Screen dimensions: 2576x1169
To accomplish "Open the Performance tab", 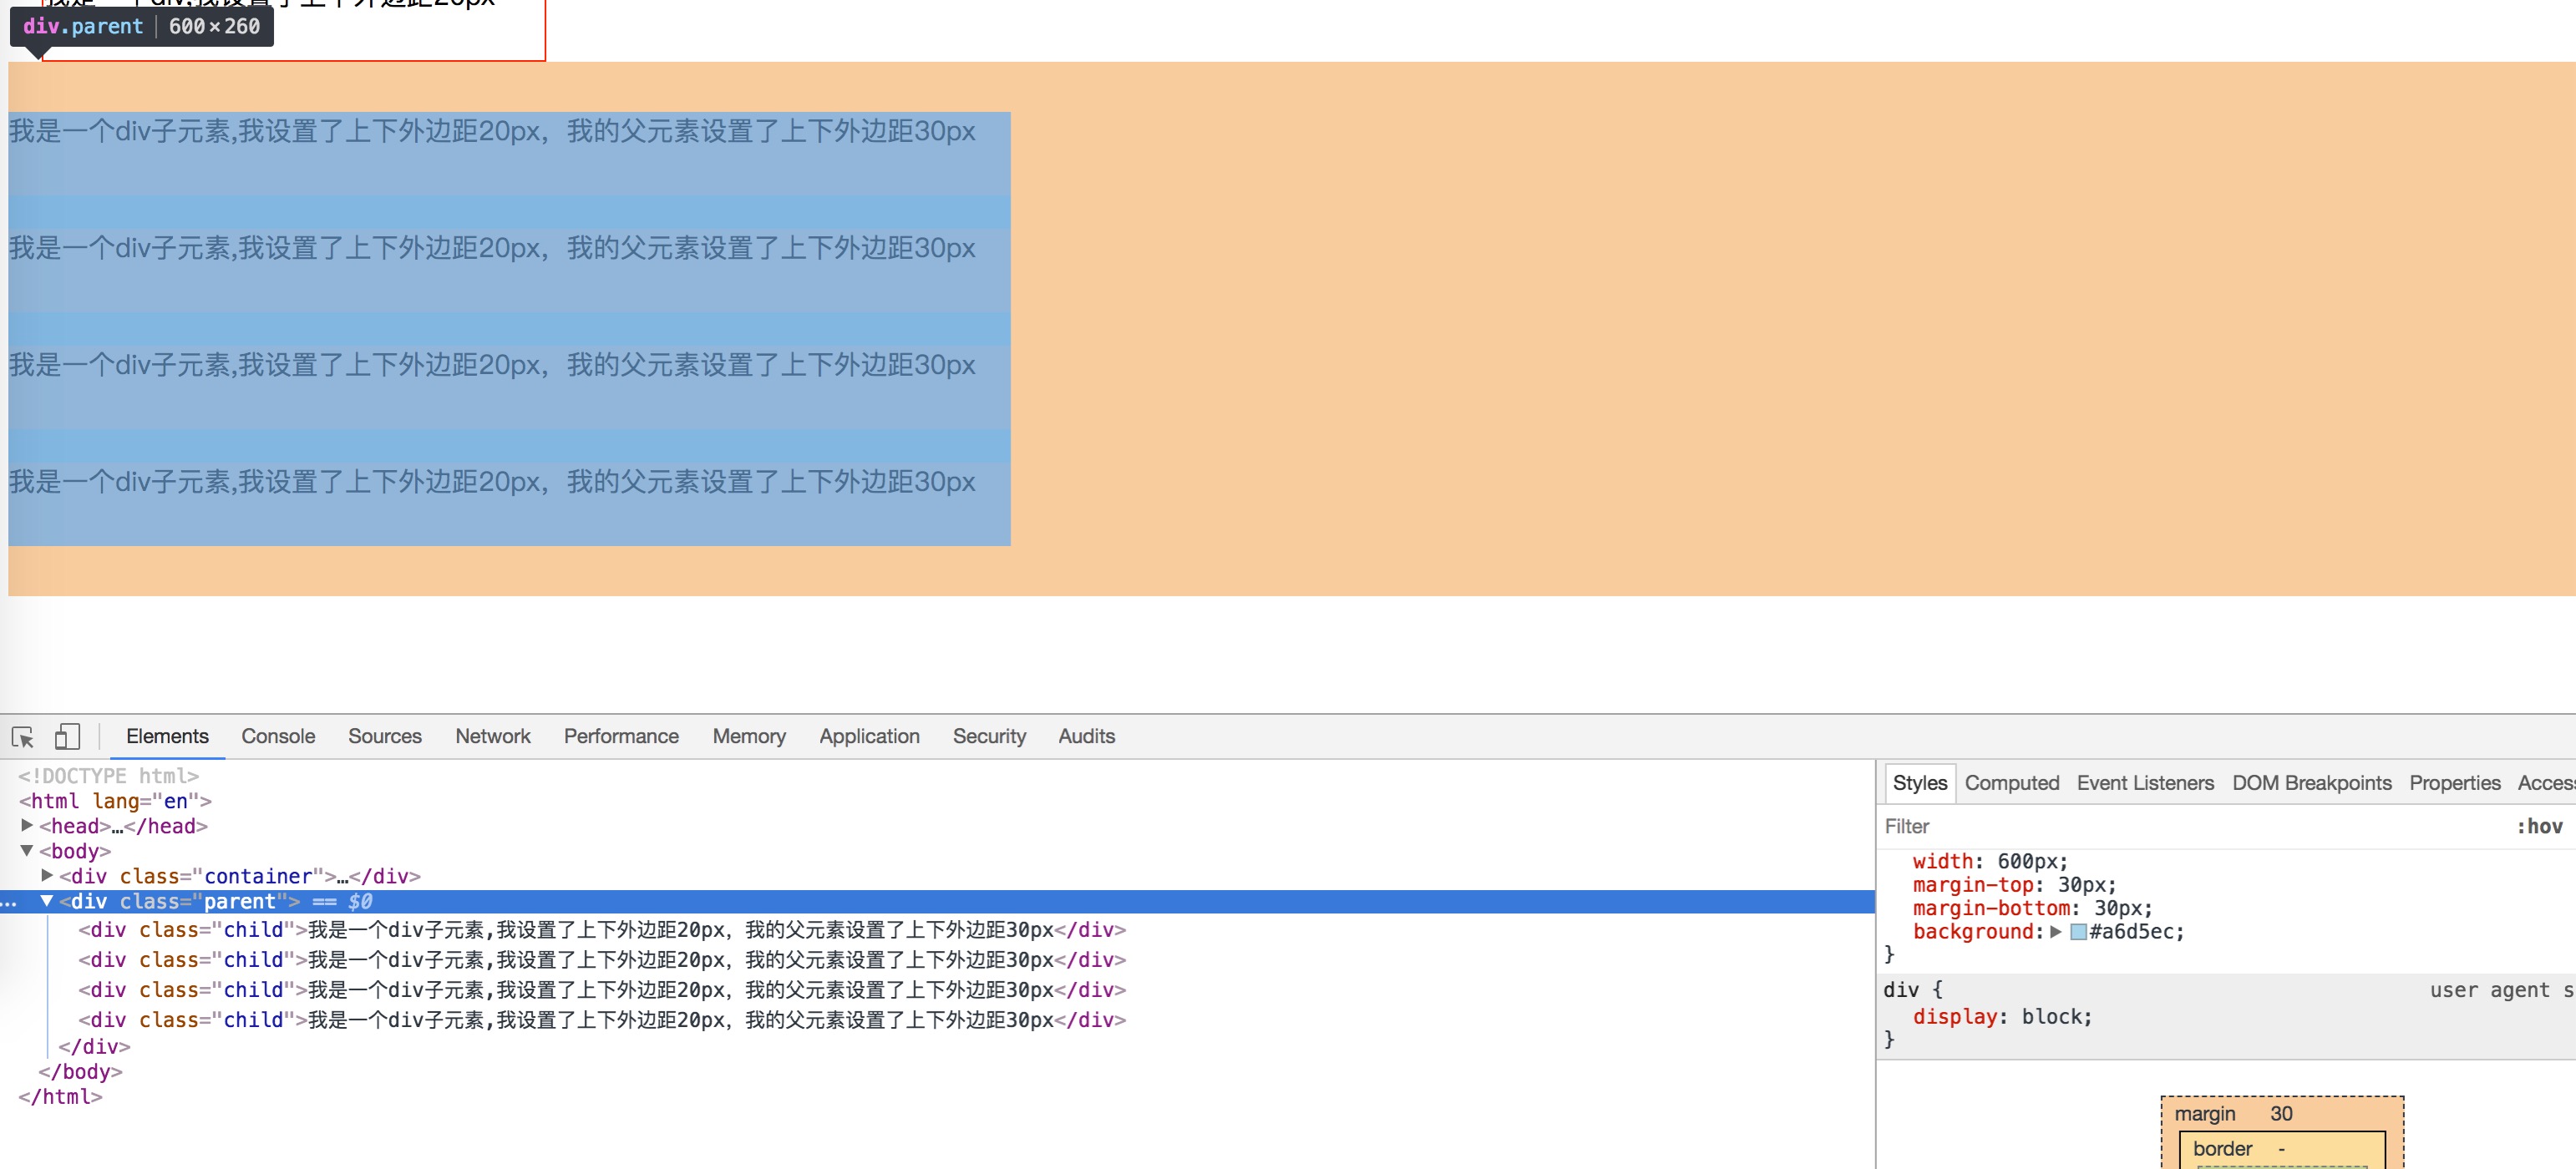I will [x=621, y=736].
